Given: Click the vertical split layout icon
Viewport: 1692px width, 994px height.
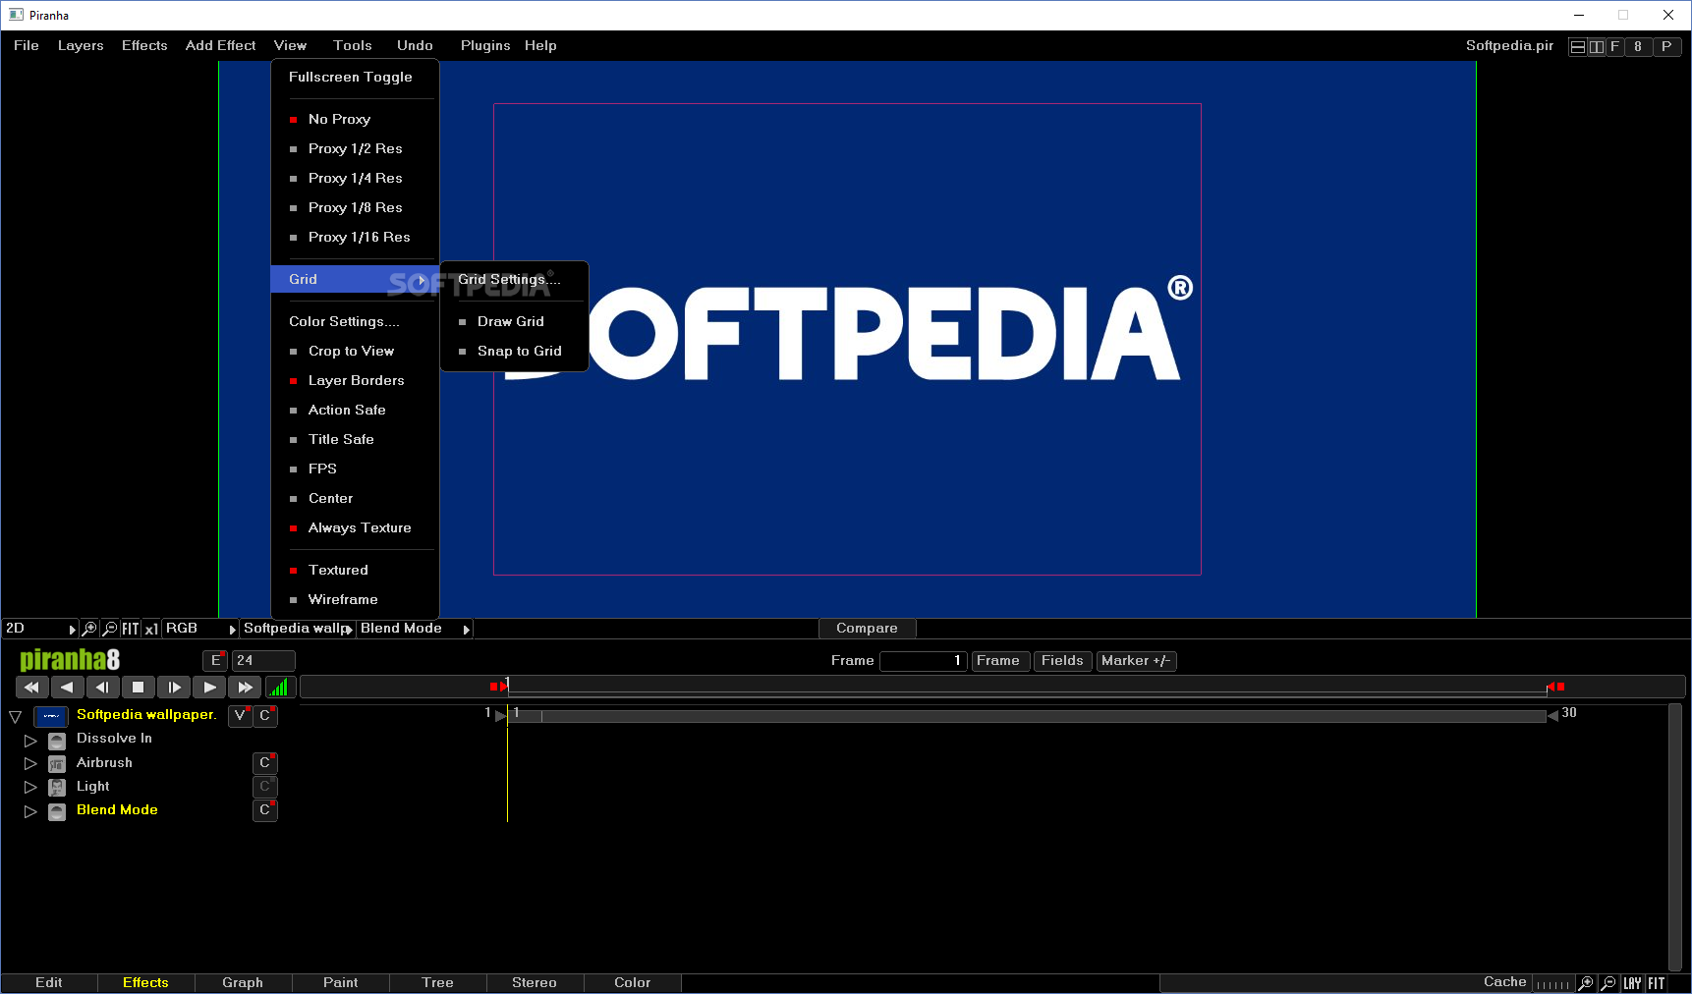Looking at the screenshot, I should click(1597, 46).
